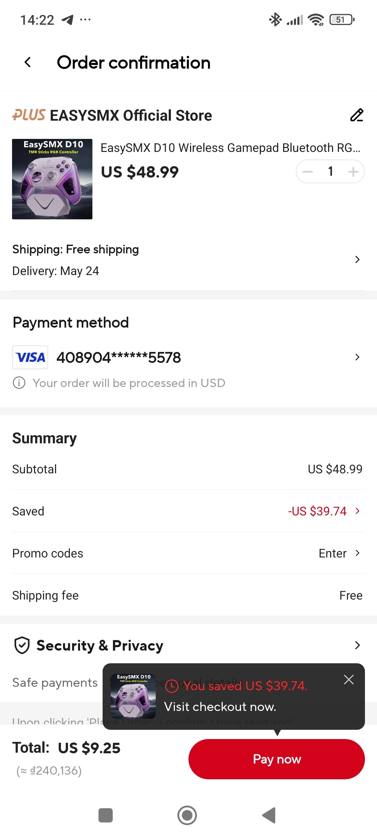
Task: Tap the pencil edit icon beside store name
Action: 357,115
